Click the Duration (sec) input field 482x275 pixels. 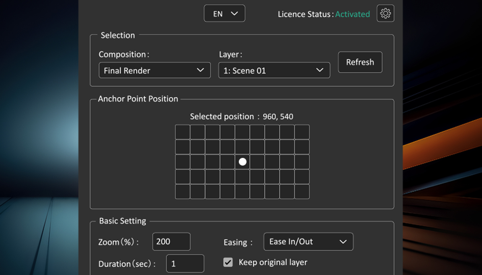(x=185, y=264)
